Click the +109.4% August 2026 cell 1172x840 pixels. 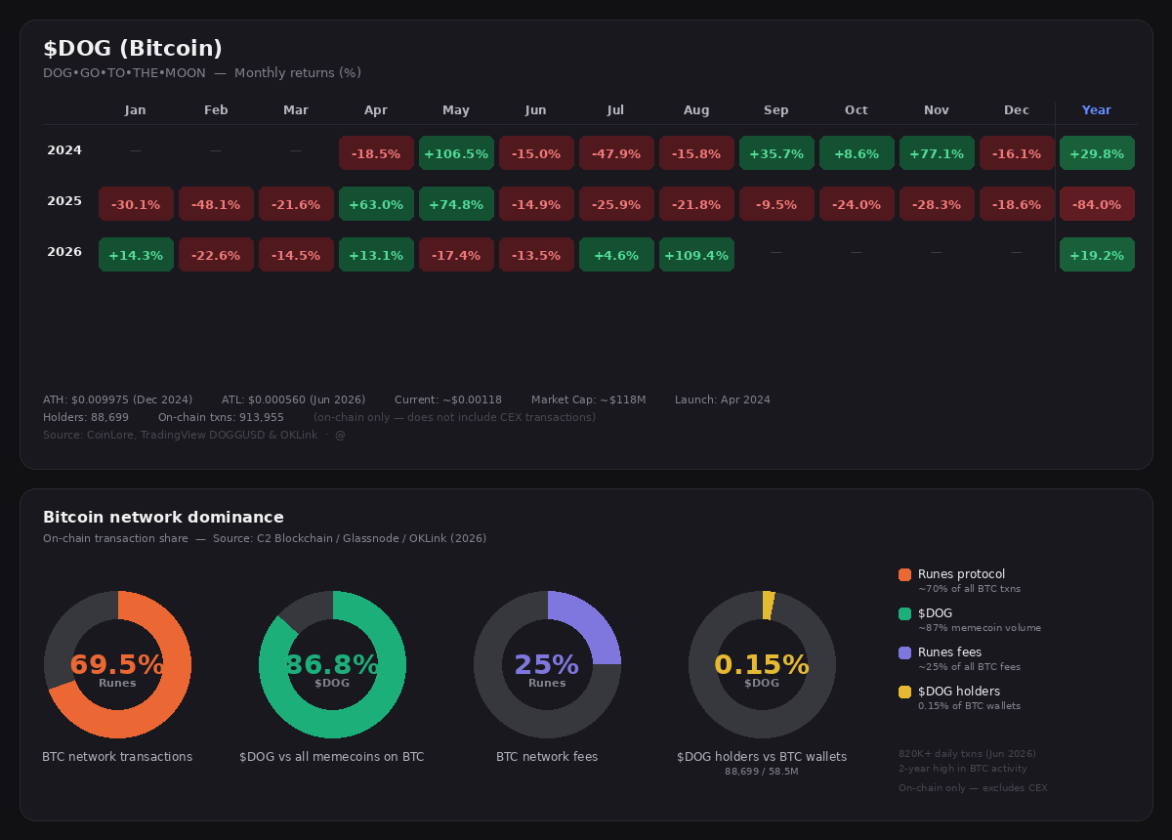(x=696, y=255)
